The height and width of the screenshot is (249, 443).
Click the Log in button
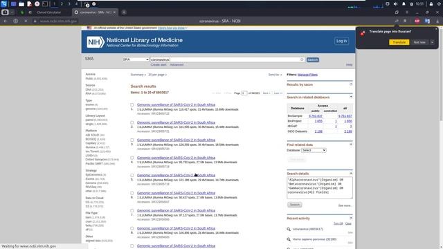(x=341, y=41)
